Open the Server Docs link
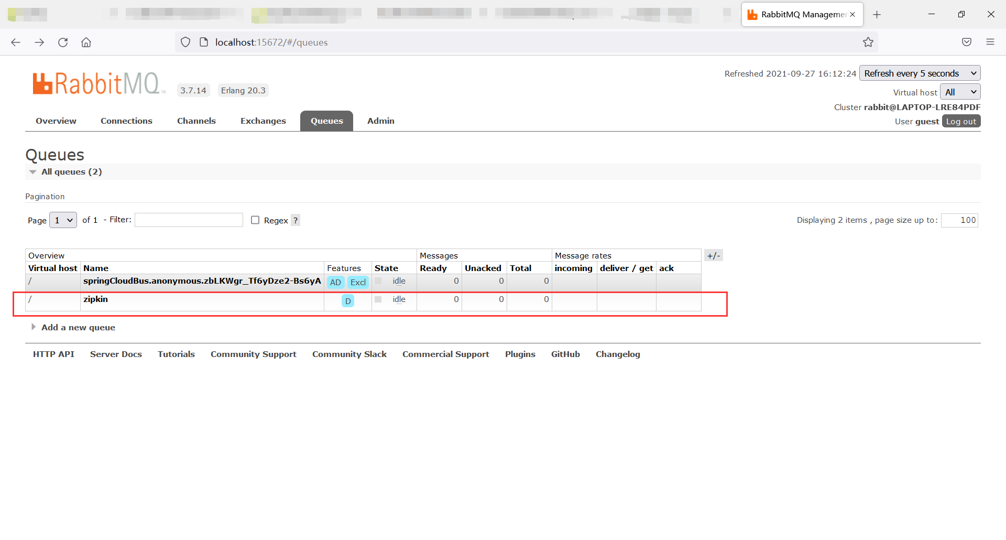1006x540 pixels. pyautogui.click(x=116, y=354)
